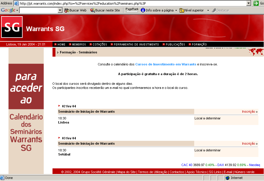This screenshot has height=181, width=264.
Task: Click the 'Lisboa' location text
Action: tap(64, 122)
